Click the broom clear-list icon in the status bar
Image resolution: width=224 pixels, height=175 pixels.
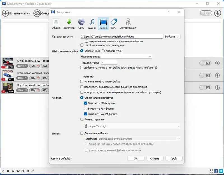3,171
